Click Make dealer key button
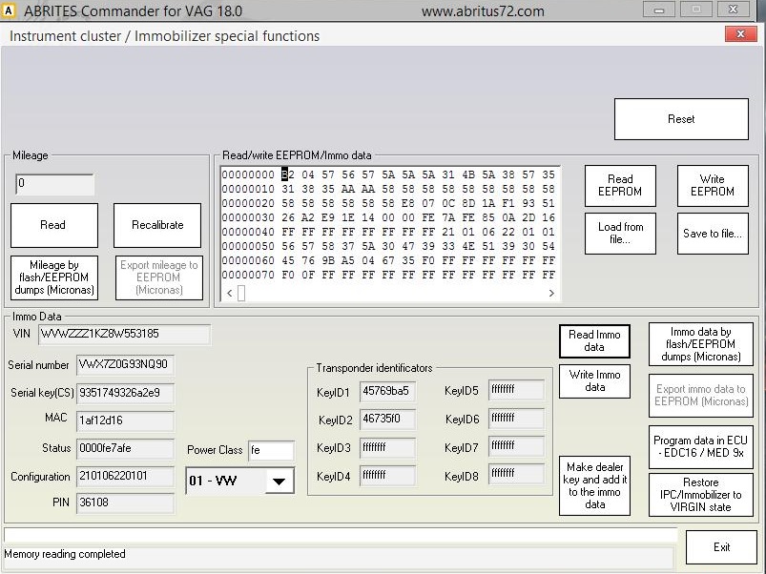The image size is (766, 574). coord(594,485)
